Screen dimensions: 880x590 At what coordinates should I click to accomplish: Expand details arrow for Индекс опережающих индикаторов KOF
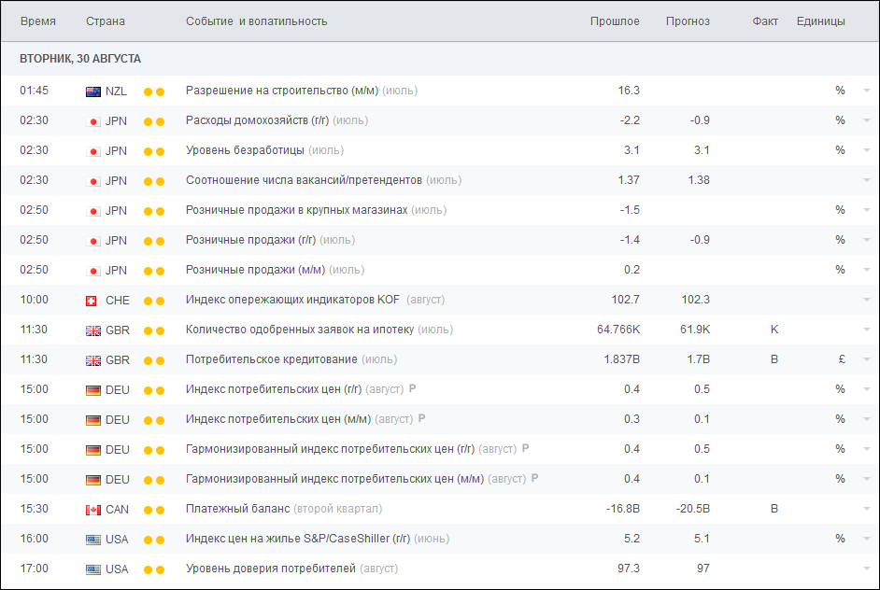tap(867, 301)
